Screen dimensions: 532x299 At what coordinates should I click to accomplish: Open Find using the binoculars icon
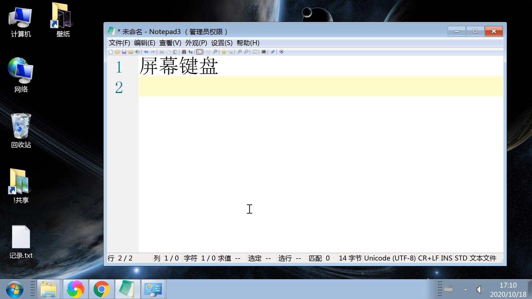point(184,52)
